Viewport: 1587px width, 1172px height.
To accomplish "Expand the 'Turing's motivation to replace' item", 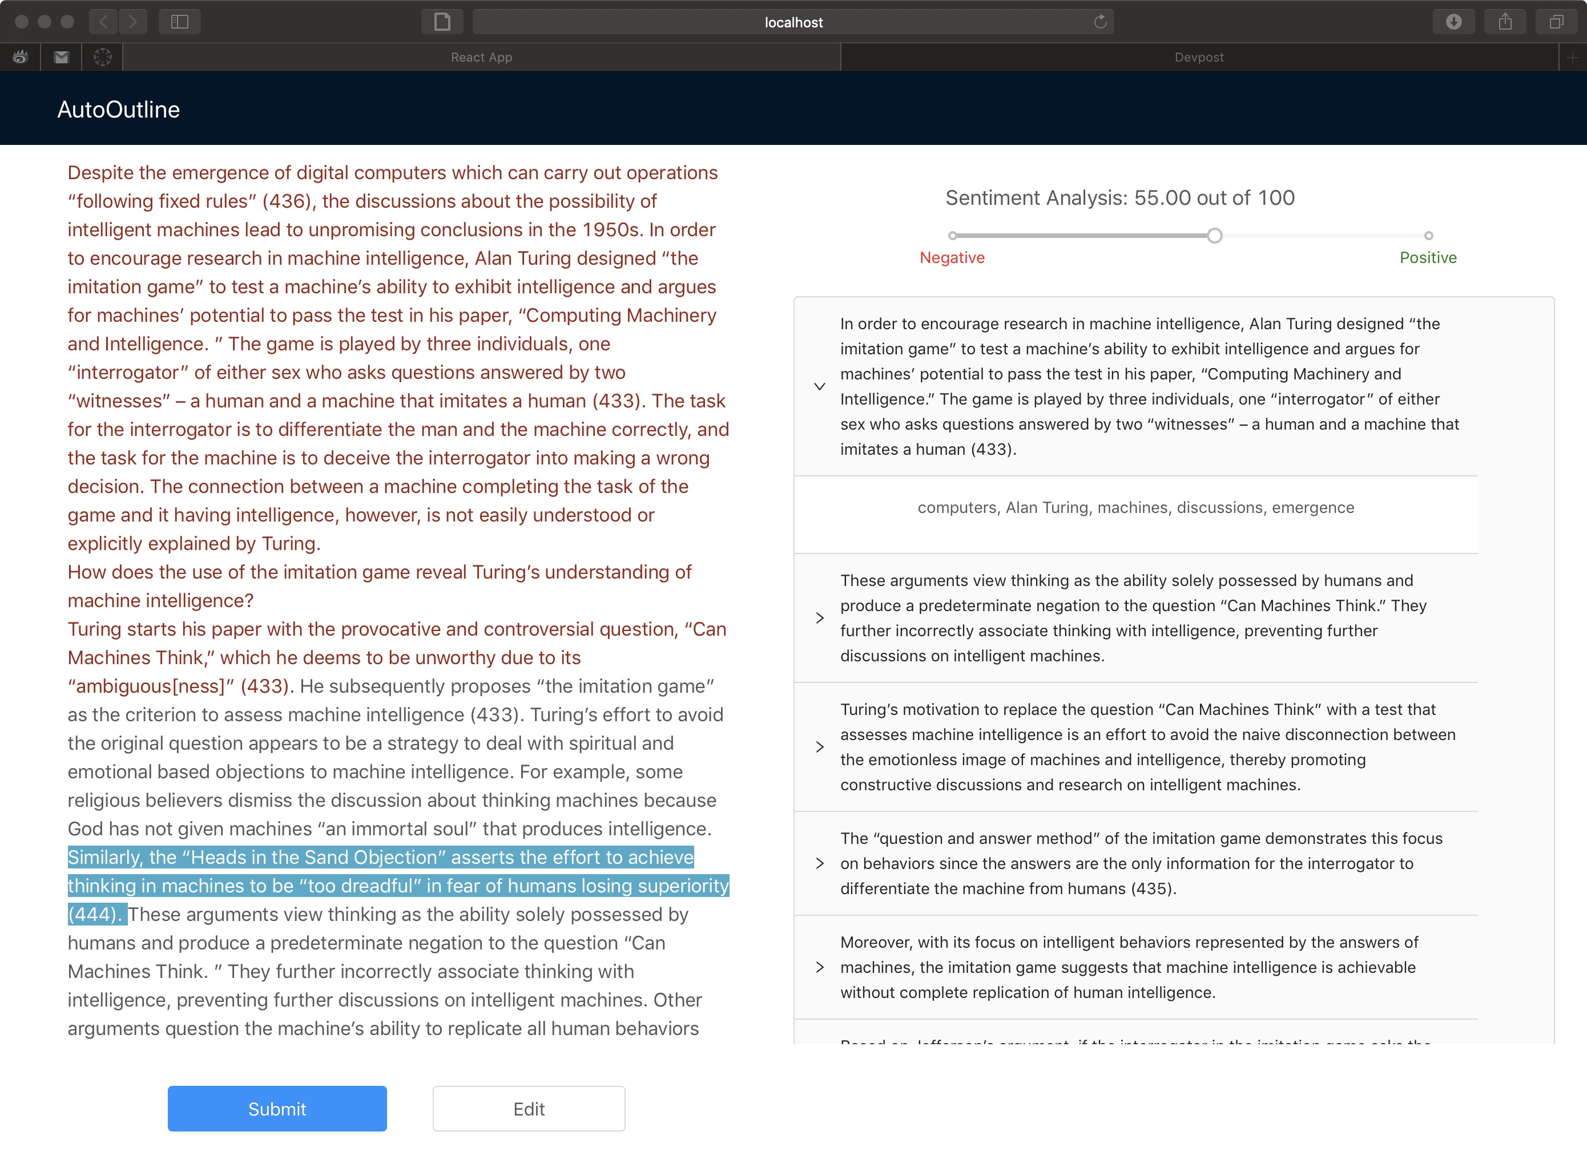I will 820,747.
